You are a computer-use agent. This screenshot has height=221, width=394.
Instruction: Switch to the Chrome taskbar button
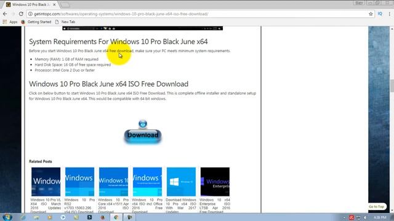click(116, 217)
